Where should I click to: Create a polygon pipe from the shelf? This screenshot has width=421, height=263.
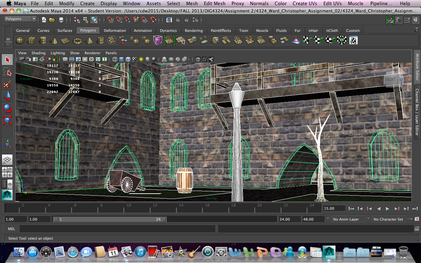(x=100, y=40)
